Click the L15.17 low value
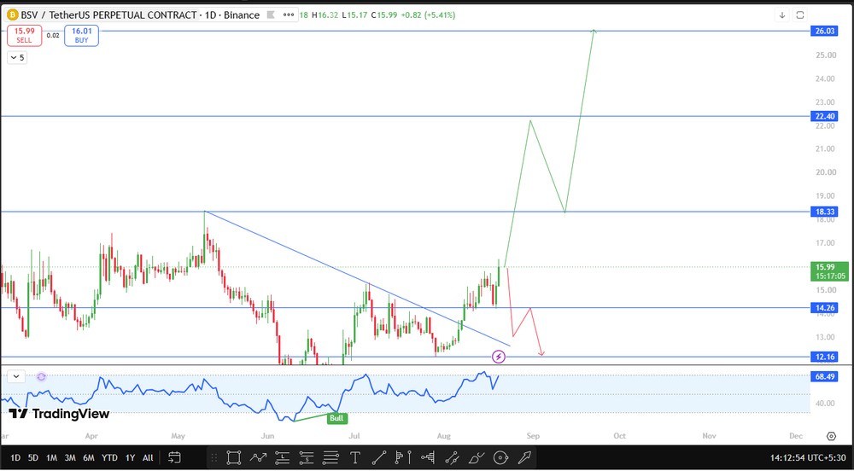This screenshot has height=471, width=854. (354, 15)
